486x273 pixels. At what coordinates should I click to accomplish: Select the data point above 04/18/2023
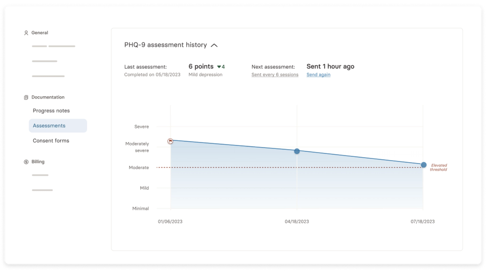(297, 151)
